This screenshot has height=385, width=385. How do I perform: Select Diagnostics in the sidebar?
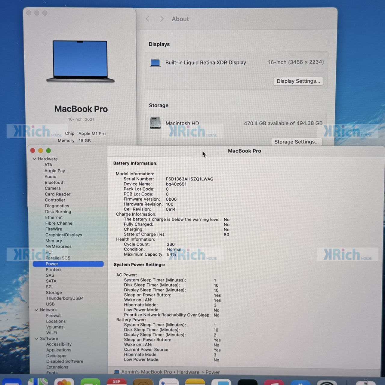point(57,206)
